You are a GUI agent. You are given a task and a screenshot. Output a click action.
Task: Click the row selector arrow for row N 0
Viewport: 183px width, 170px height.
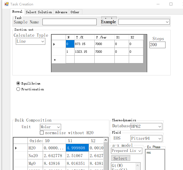tap(54, 44)
